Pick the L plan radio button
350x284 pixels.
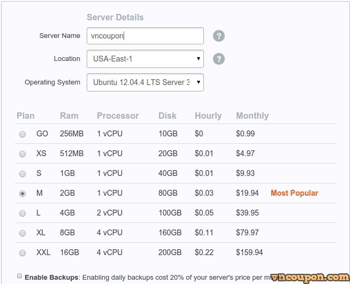22,213
